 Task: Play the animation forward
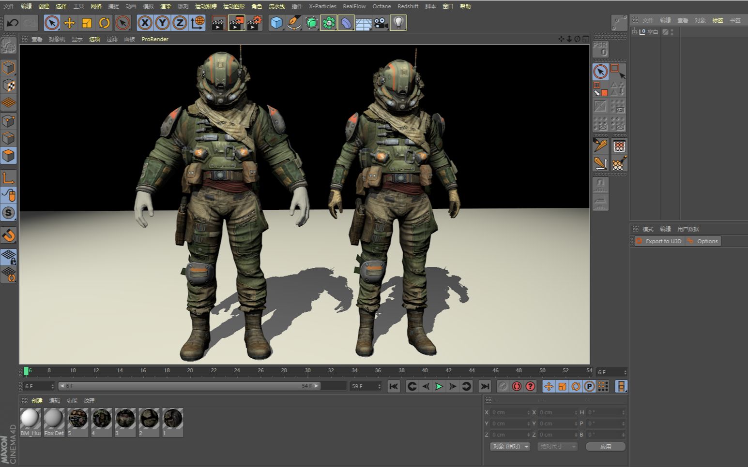(x=439, y=386)
